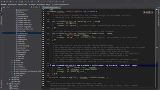Open the Help question mark icon
Image resolution: width=160 pixels, height=90 pixels.
point(60,1)
